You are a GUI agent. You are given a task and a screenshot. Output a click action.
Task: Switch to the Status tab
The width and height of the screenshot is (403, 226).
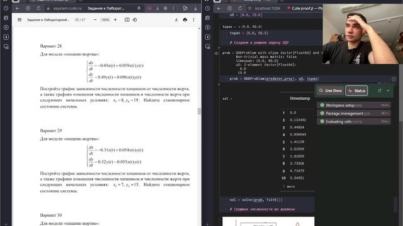356,90
